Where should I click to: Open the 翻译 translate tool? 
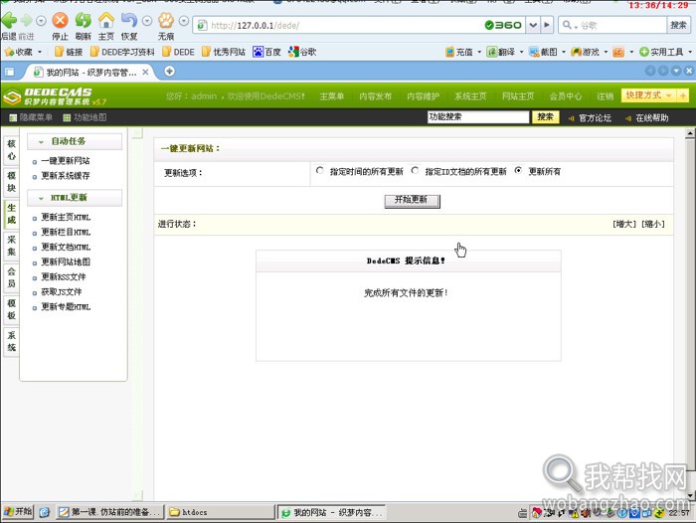click(x=505, y=52)
